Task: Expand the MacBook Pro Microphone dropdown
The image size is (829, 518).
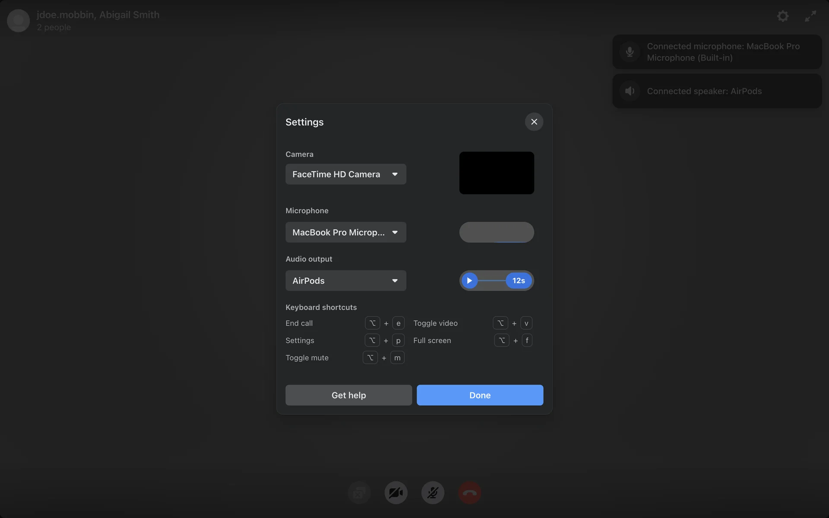Action: [x=345, y=232]
